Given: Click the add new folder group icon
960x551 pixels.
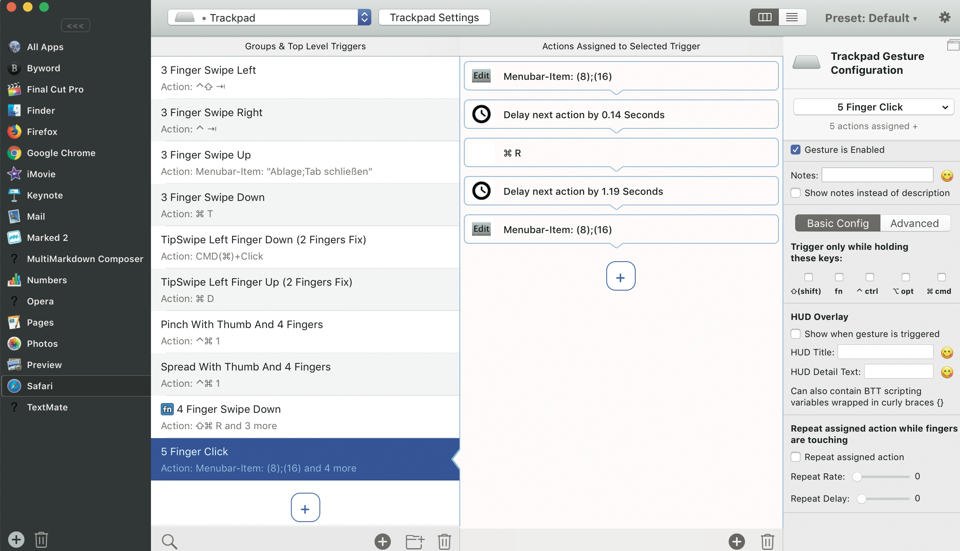Looking at the screenshot, I should (x=415, y=542).
